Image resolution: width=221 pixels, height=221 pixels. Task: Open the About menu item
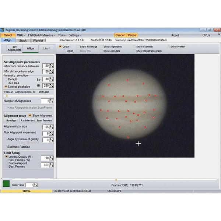[175, 35]
